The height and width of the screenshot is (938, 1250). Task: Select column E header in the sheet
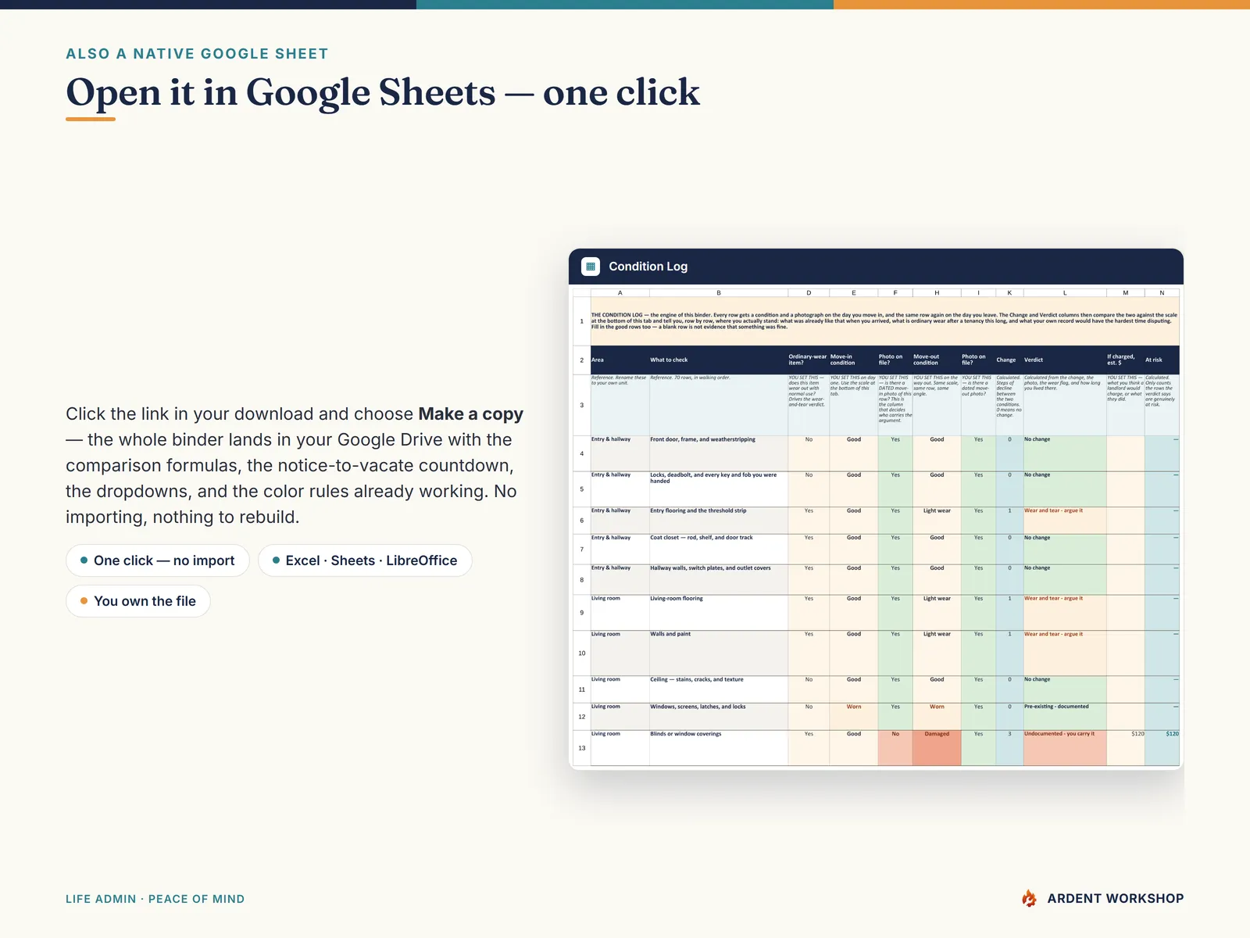(854, 292)
